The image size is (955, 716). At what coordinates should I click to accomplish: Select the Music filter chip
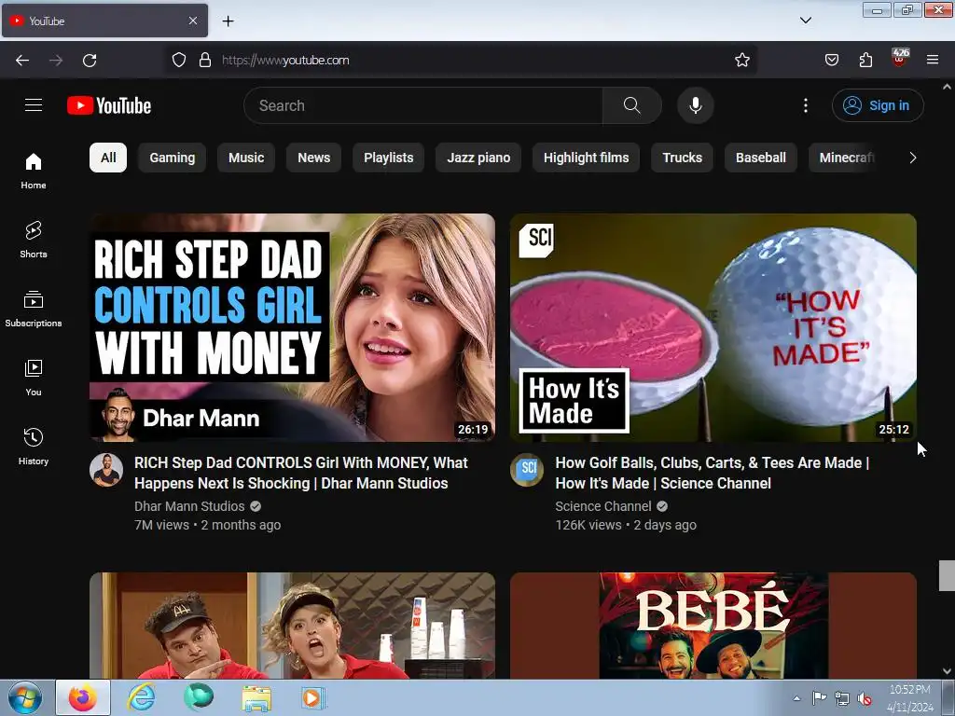coord(246,158)
